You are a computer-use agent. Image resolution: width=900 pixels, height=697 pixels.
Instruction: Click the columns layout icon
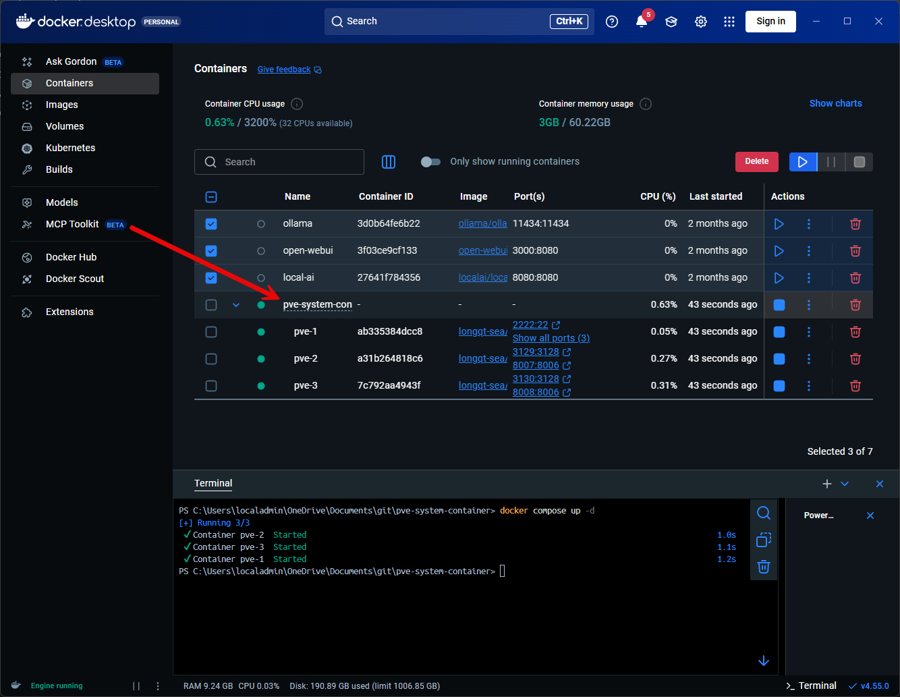pos(389,162)
